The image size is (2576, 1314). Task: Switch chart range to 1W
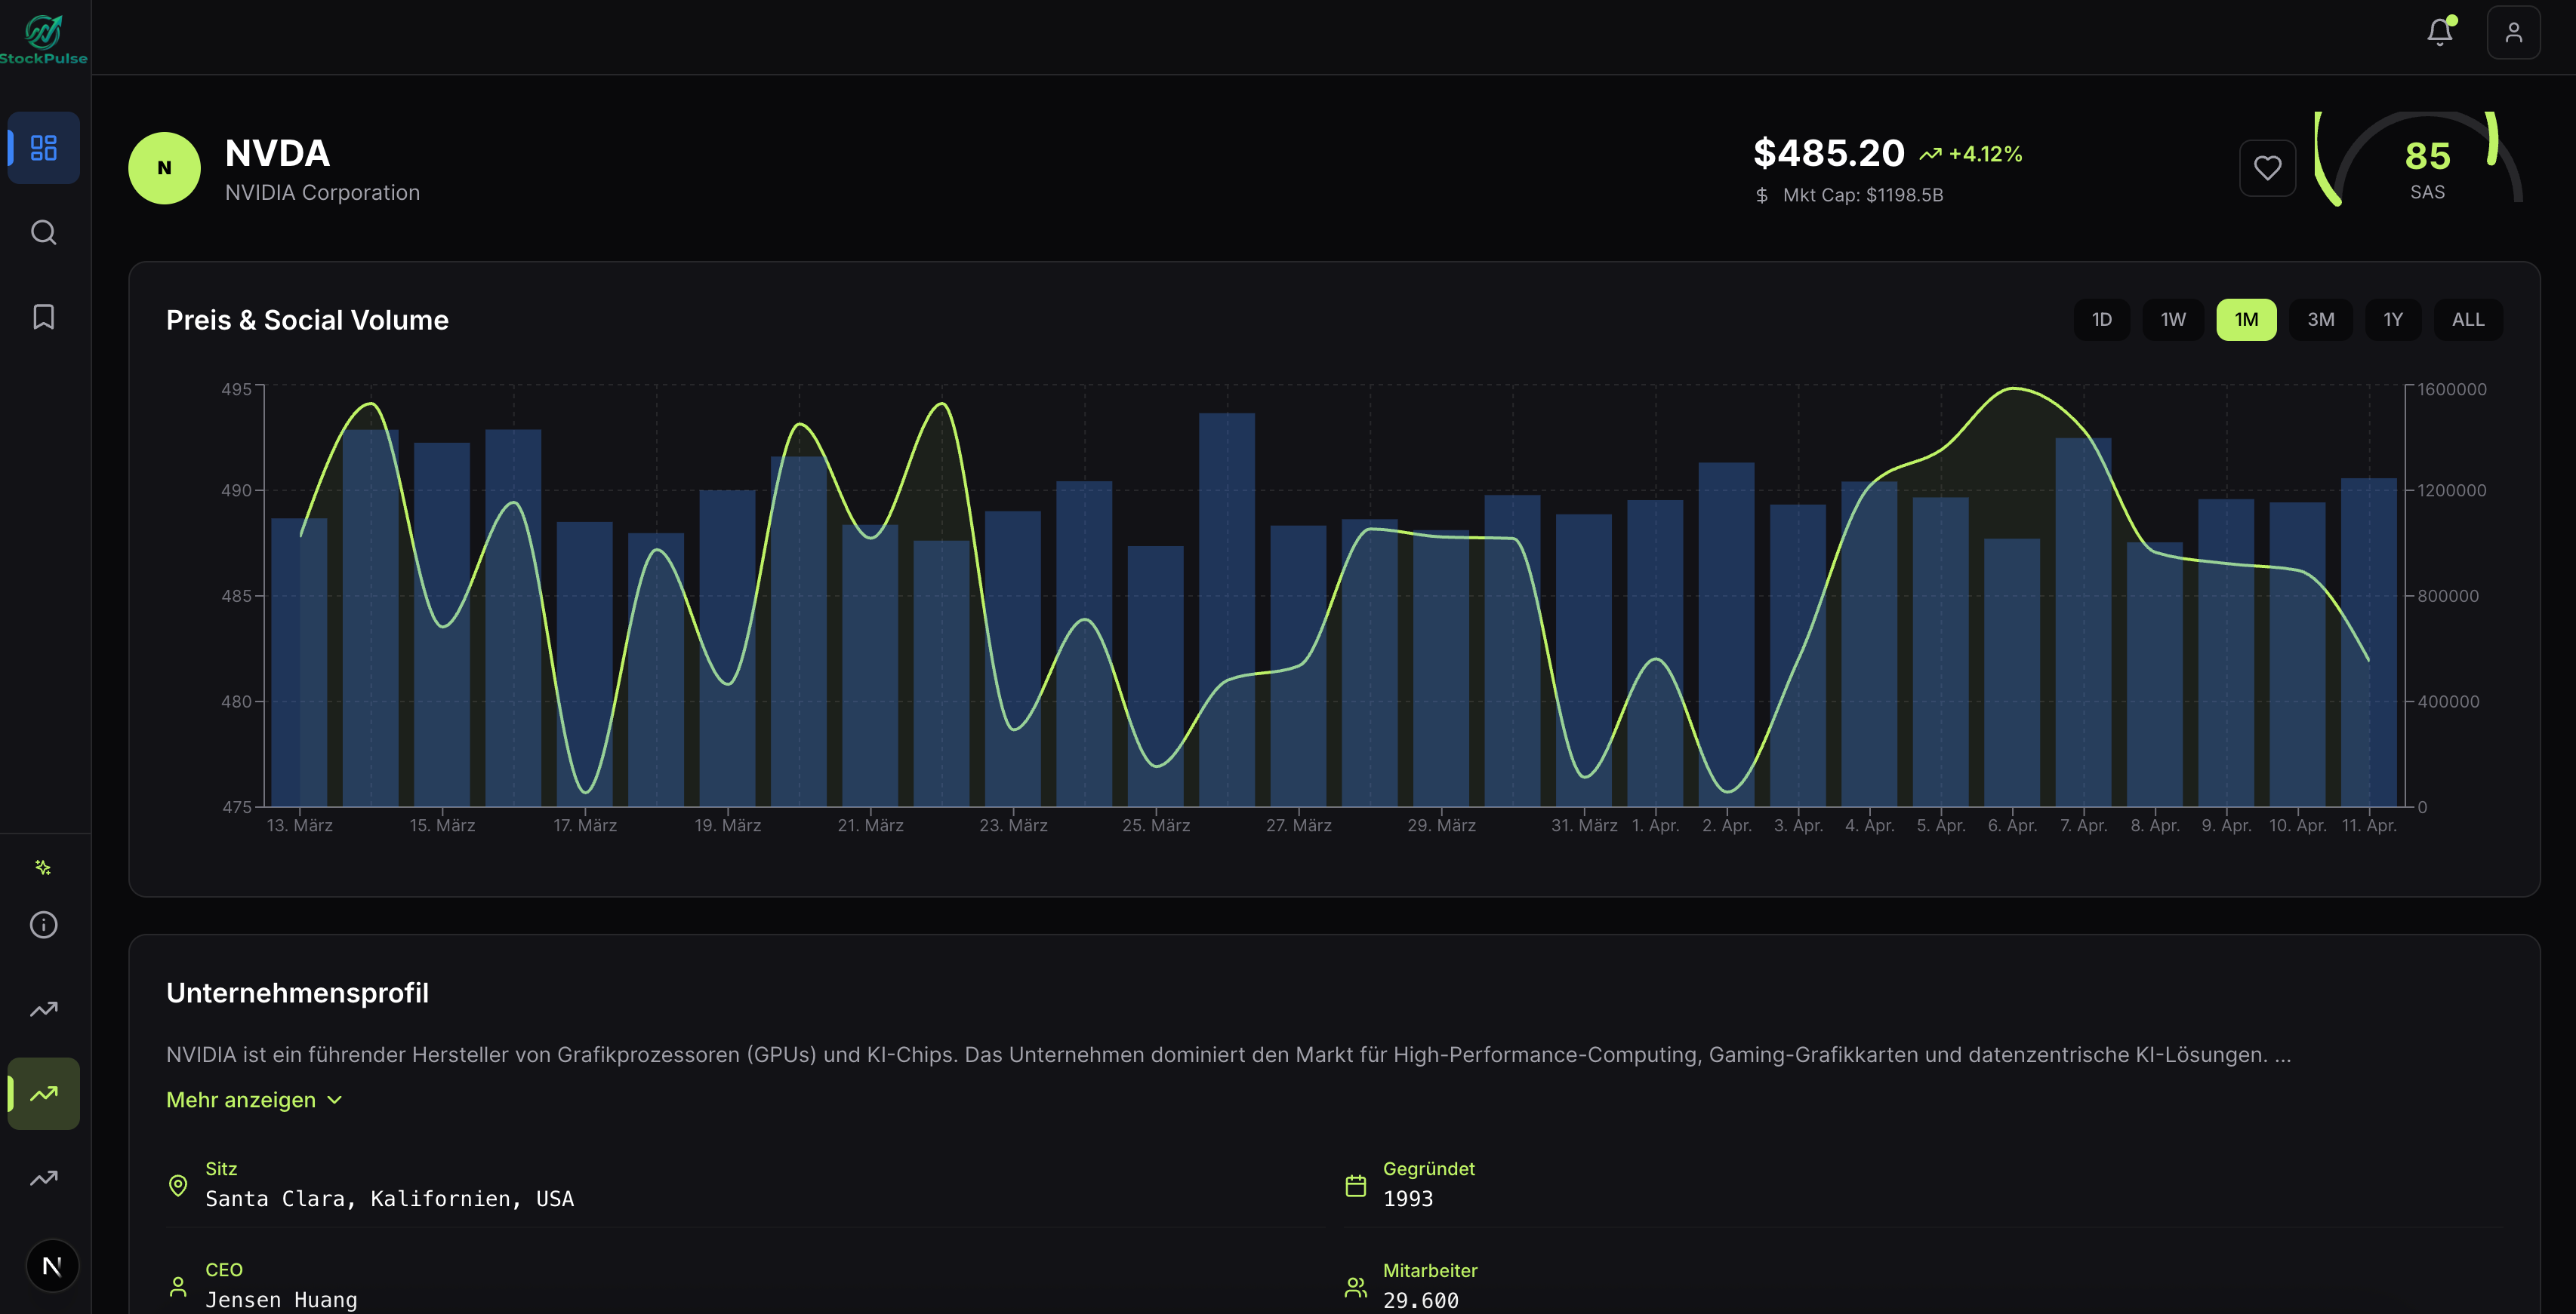2173,320
